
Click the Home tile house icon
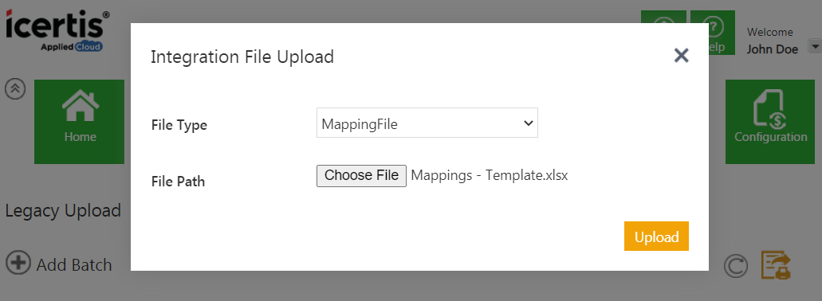81,107
